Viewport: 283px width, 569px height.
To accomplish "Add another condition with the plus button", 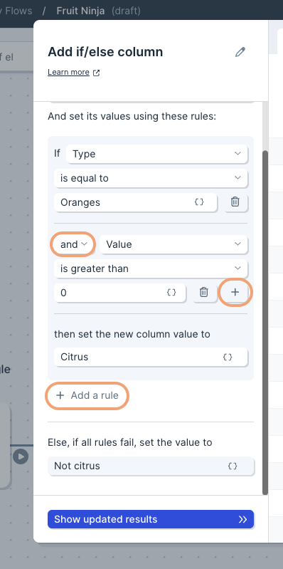I will click(x=235, y=292).
